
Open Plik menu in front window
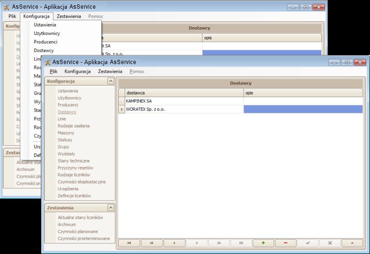(x=54, y=71)
